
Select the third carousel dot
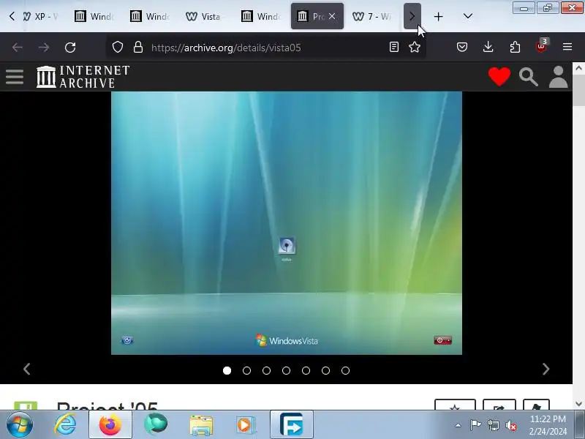point(266,370)
